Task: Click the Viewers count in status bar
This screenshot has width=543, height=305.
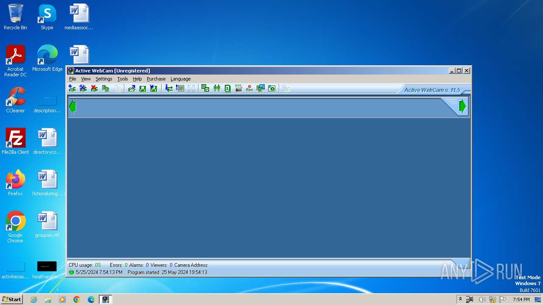Action: 161,265
